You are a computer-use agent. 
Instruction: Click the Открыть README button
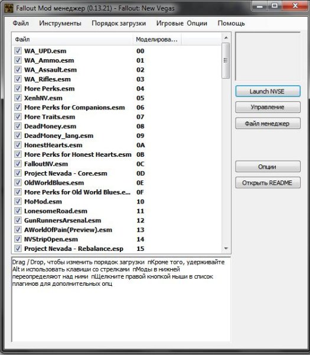tap(267, 183)
